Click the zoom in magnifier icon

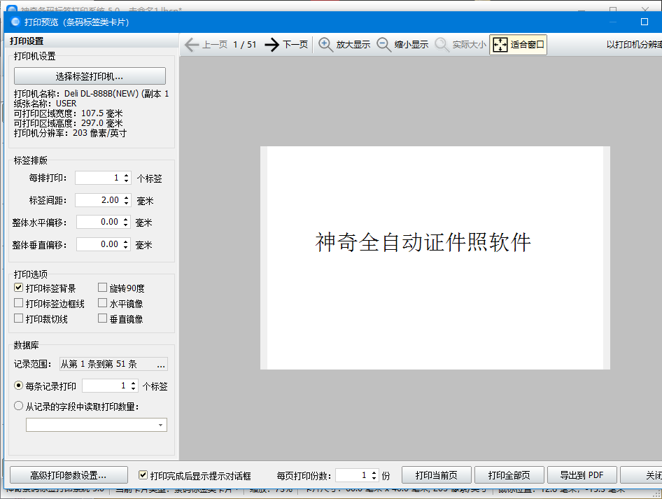(x=325, y=44)
